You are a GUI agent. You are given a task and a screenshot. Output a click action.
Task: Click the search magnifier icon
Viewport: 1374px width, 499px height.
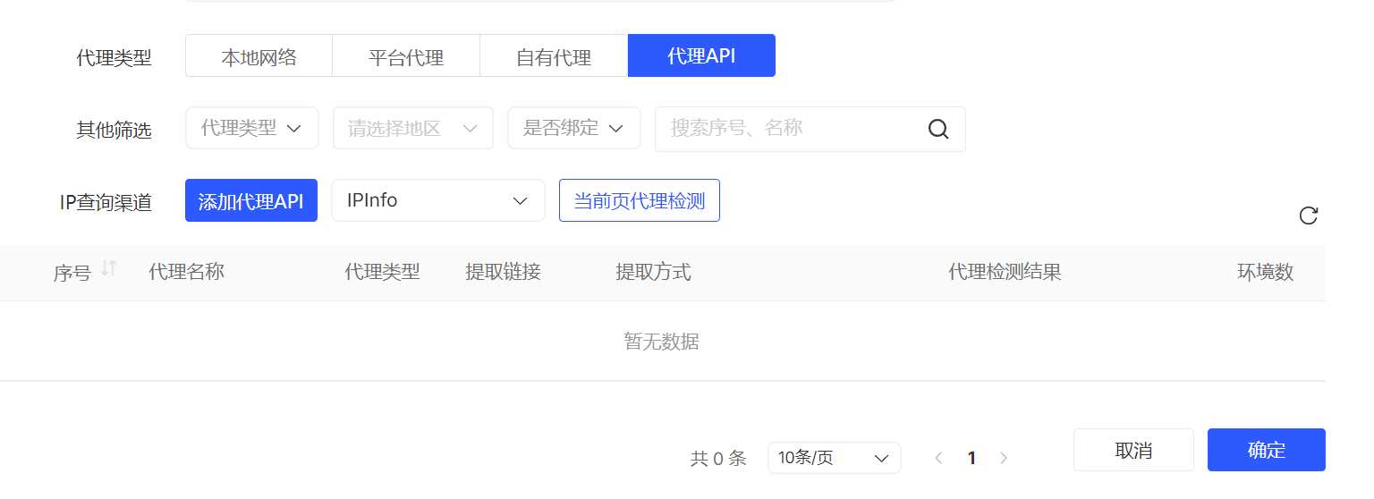point(938,129)
